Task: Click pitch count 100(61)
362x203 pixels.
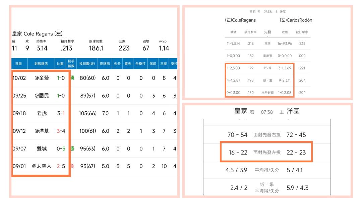Action: (88, 131)
